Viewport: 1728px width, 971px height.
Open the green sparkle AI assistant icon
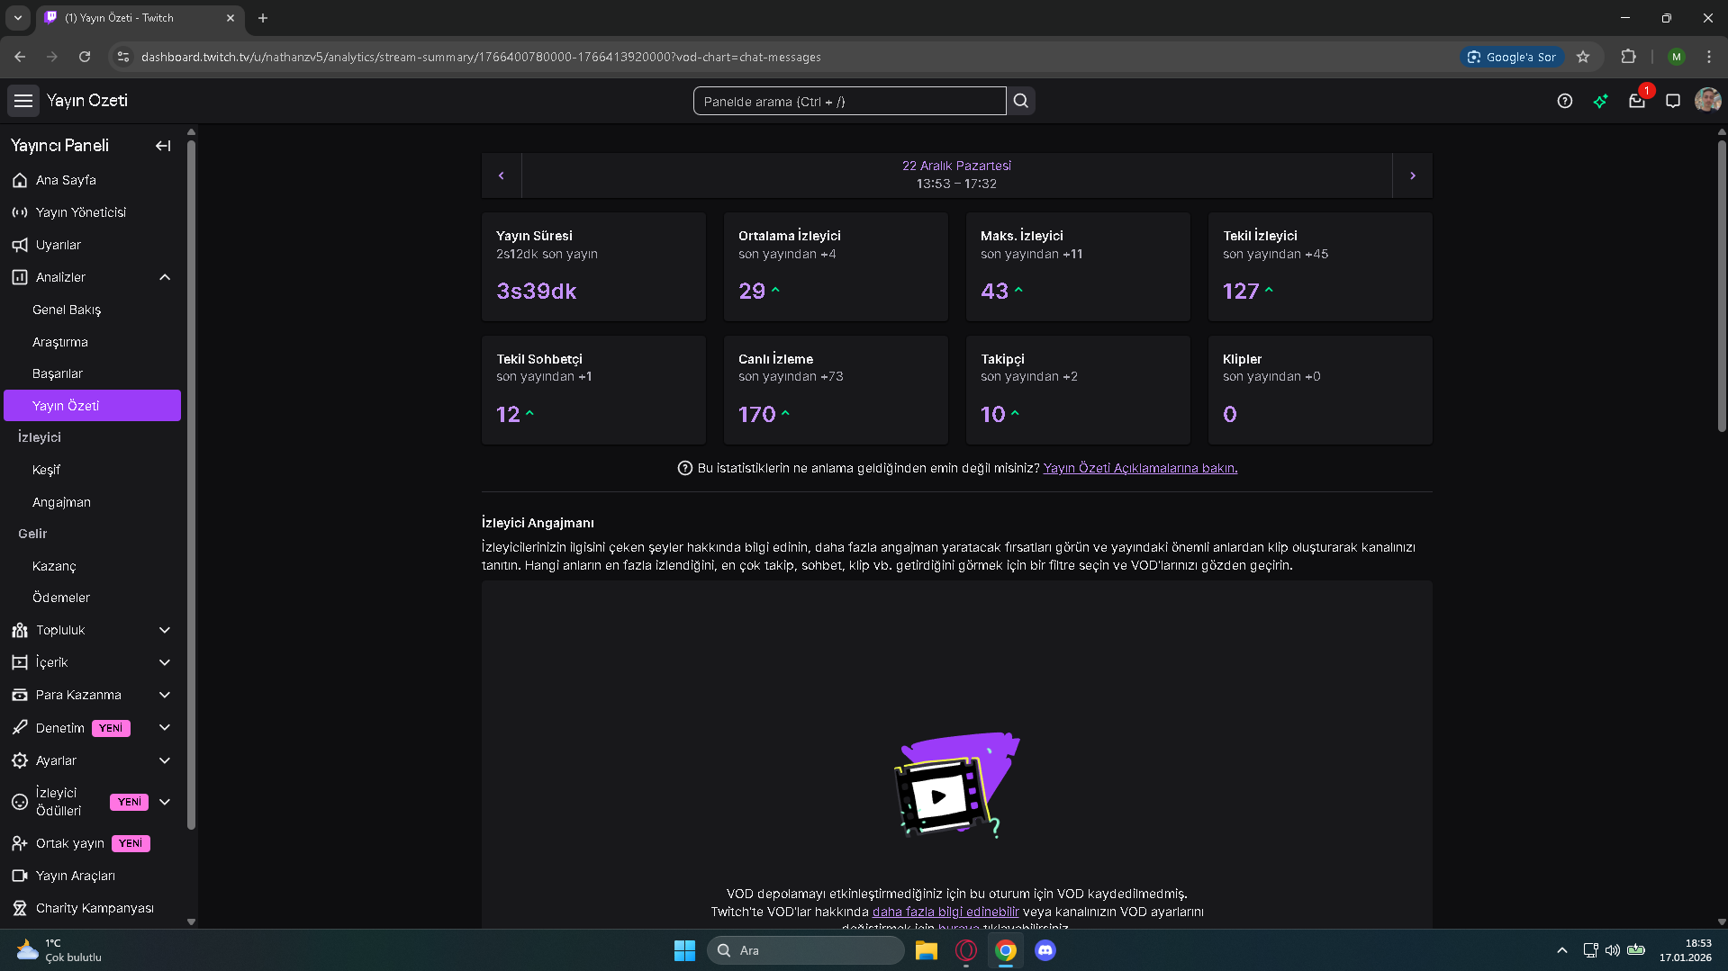click(1601, 101)
